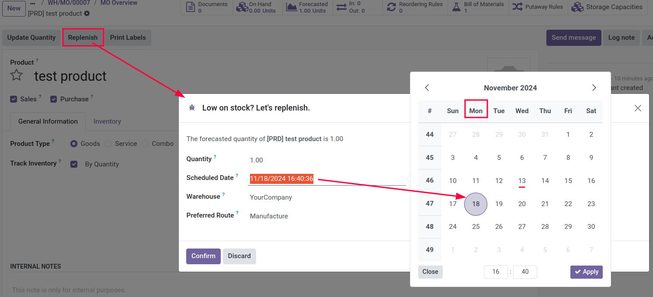The width and height of the screenshot is (653, 297).
Task: Toggle the Sales checkbox
Action: tap(14, 99)
